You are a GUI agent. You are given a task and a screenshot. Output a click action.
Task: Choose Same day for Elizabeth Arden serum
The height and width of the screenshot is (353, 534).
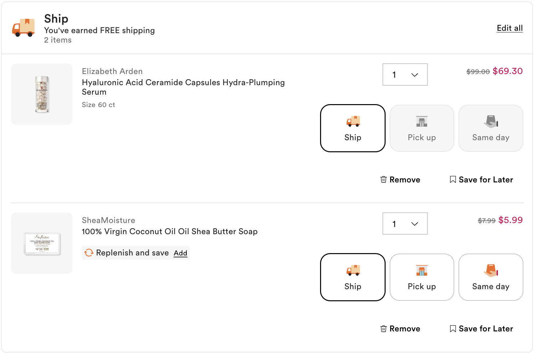coord(490,128)
